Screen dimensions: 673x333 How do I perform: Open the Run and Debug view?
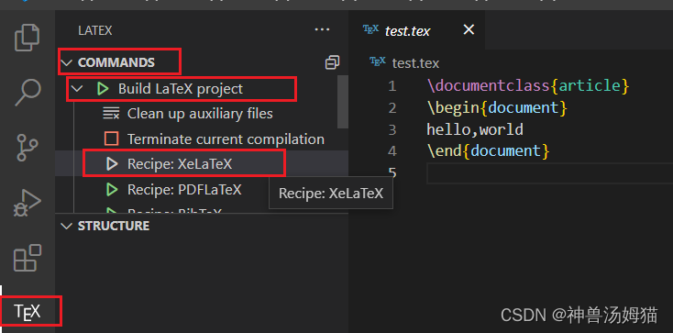click(28, 203)
